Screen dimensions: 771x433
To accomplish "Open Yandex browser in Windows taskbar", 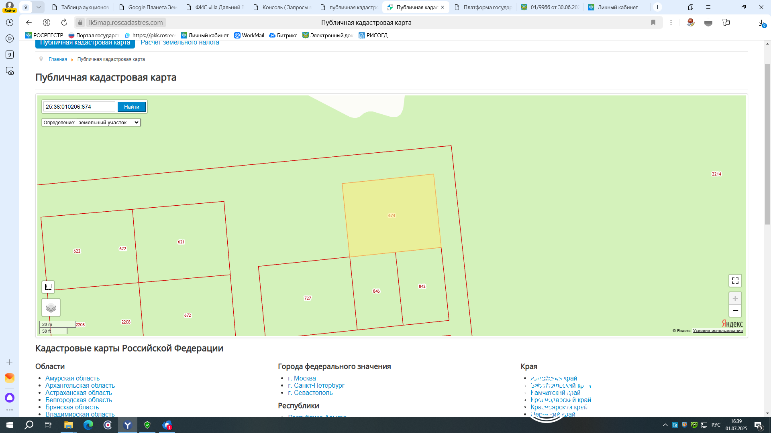I will pyautogui.click(x=127, y=425).
